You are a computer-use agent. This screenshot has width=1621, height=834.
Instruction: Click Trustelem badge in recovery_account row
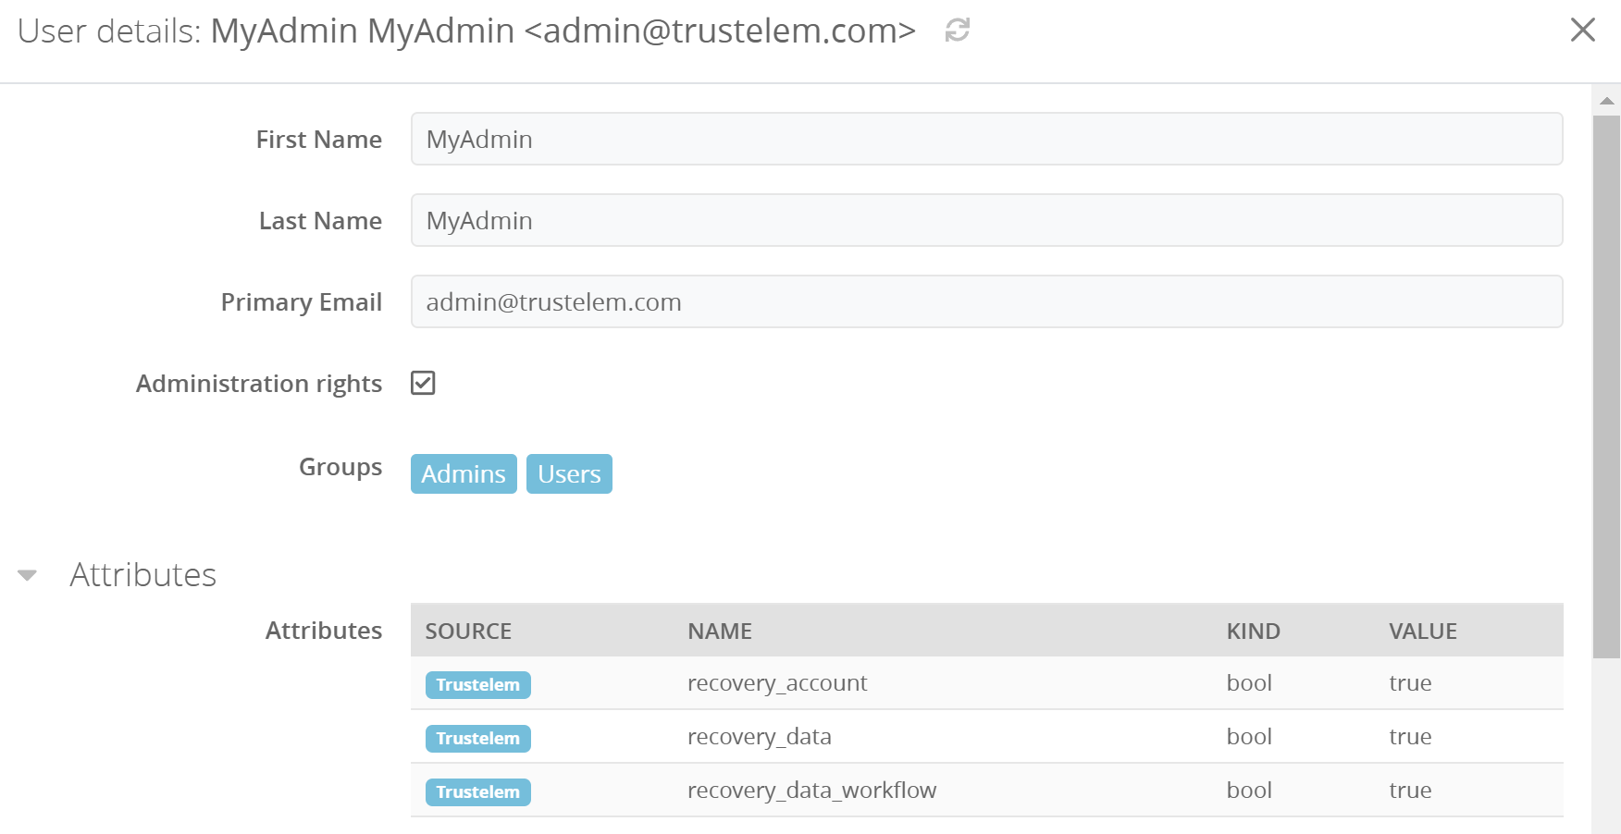click(478, 685)
